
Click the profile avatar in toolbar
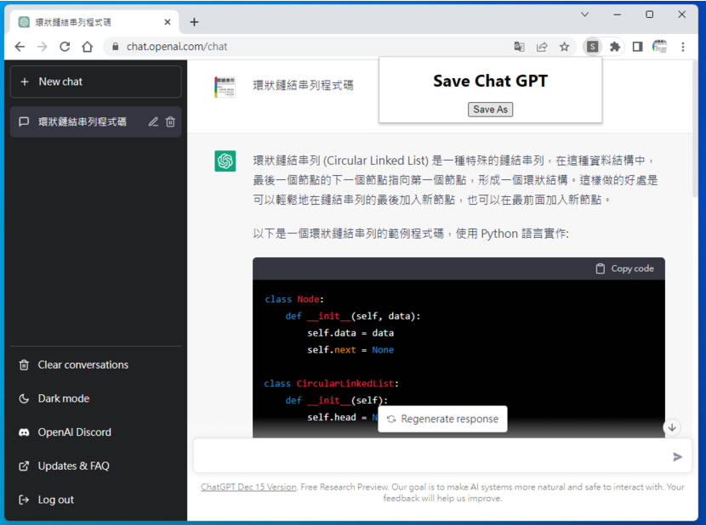(659, 47)
